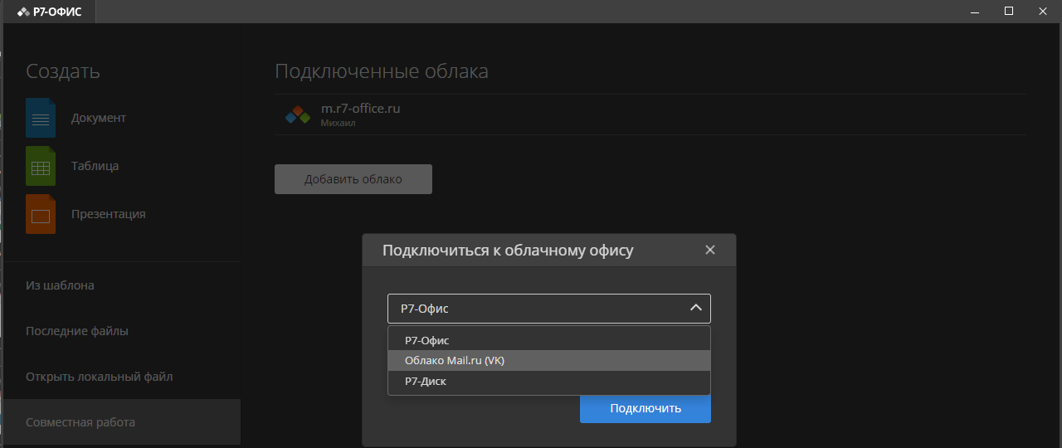Screen dimensions: 1062x448
Task: Click the Презентация label in the Создать list
Action: click(x=109, y=214)
